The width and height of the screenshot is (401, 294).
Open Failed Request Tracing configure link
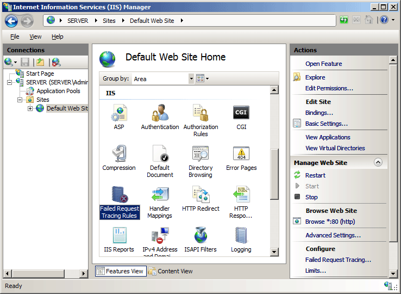pyautogui.click(x=338, y=260)
